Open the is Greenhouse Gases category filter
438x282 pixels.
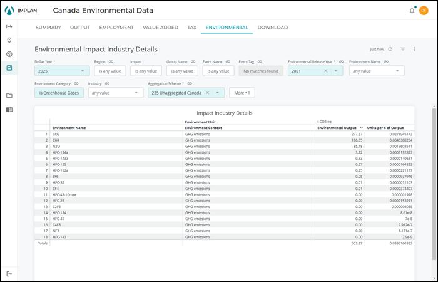pos(59,93)
